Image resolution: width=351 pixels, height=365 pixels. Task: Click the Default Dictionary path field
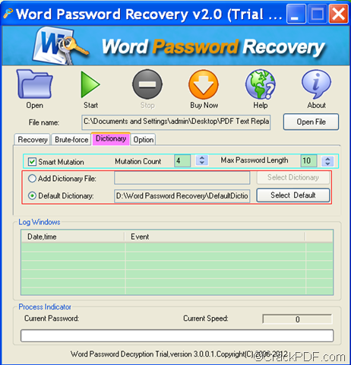point(182,196)
